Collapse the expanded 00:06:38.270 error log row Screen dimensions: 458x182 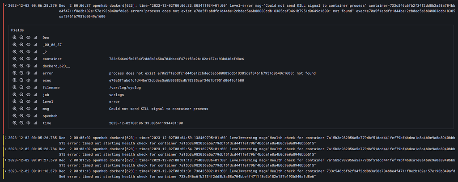[5, 5]
